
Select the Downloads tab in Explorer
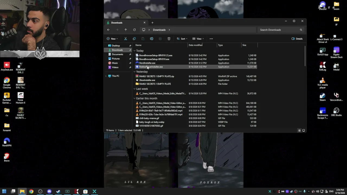pos(127,23)
